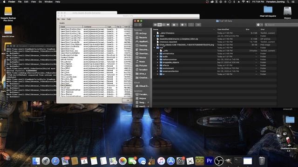Open the Trash in the Dock

click(262, 161)
